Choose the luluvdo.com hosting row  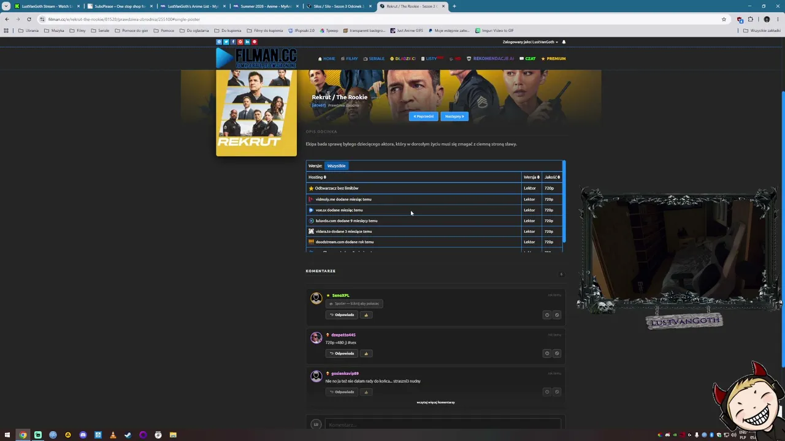click(434, 221)
